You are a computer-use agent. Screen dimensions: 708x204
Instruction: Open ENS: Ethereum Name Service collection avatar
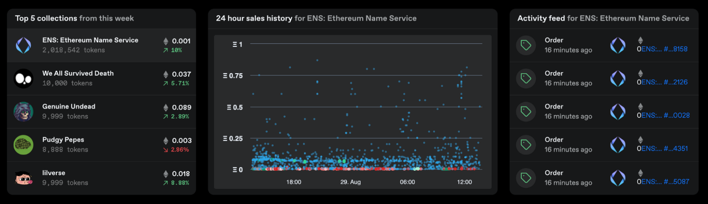click(23, 45)
